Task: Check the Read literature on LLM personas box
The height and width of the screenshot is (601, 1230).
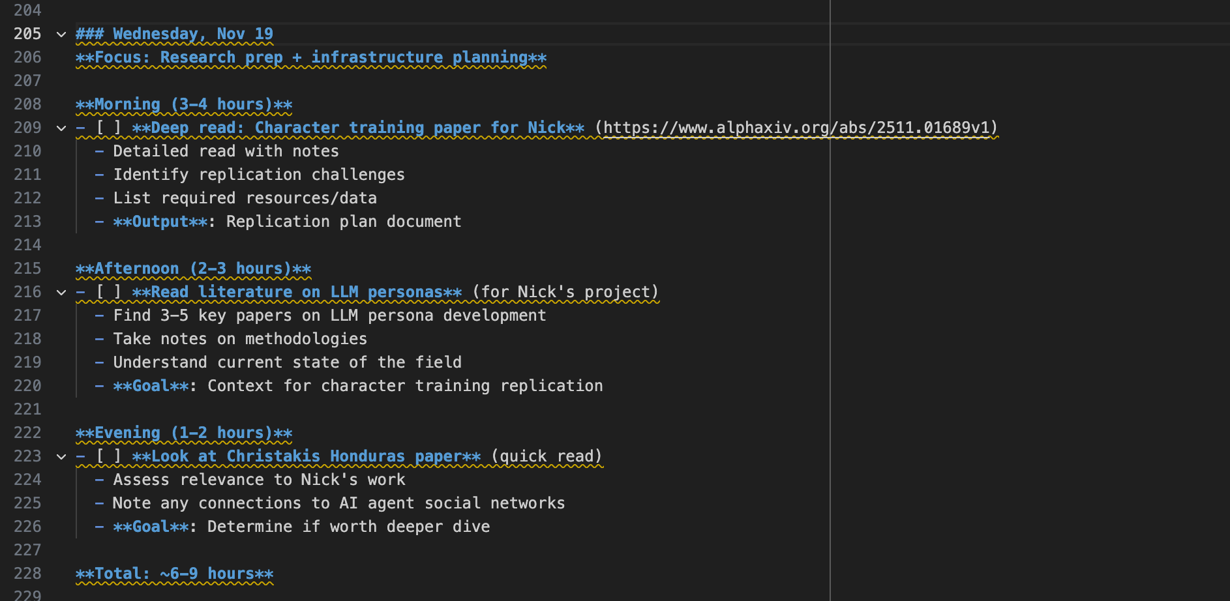Action: point(108,292)
